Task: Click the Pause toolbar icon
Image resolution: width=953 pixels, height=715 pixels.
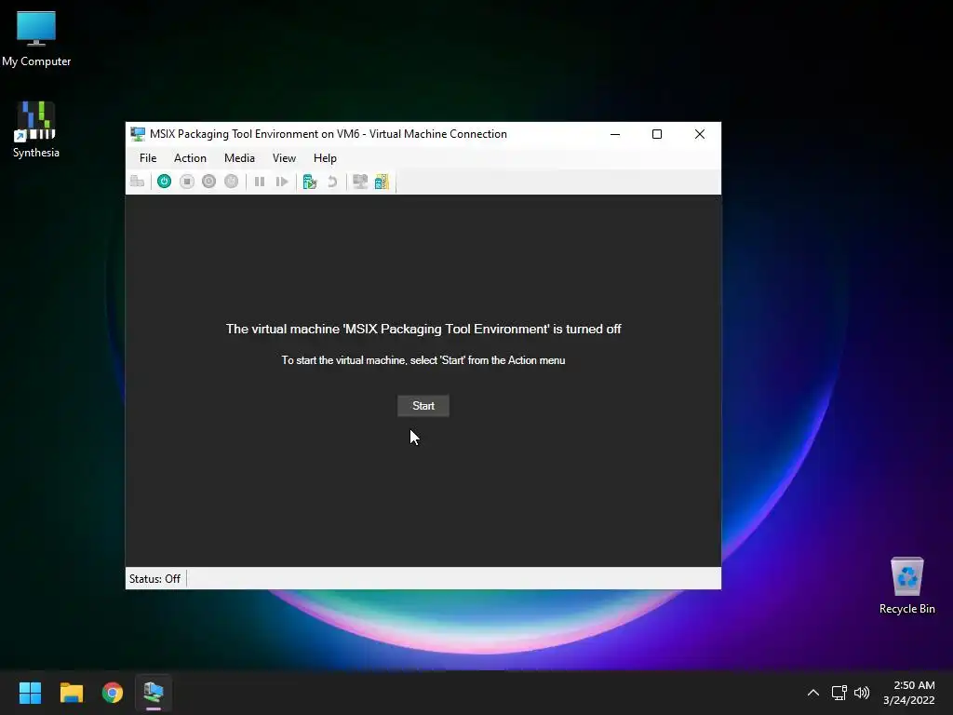Action: click(x=260, y=182)
